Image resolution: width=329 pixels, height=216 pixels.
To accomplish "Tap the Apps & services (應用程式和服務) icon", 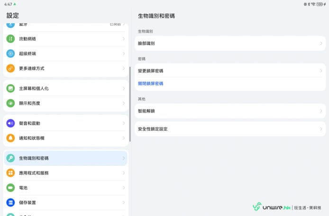I will (x=10, y=173).
